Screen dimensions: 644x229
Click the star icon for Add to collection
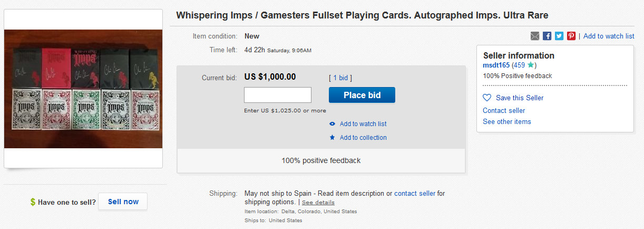332,137
